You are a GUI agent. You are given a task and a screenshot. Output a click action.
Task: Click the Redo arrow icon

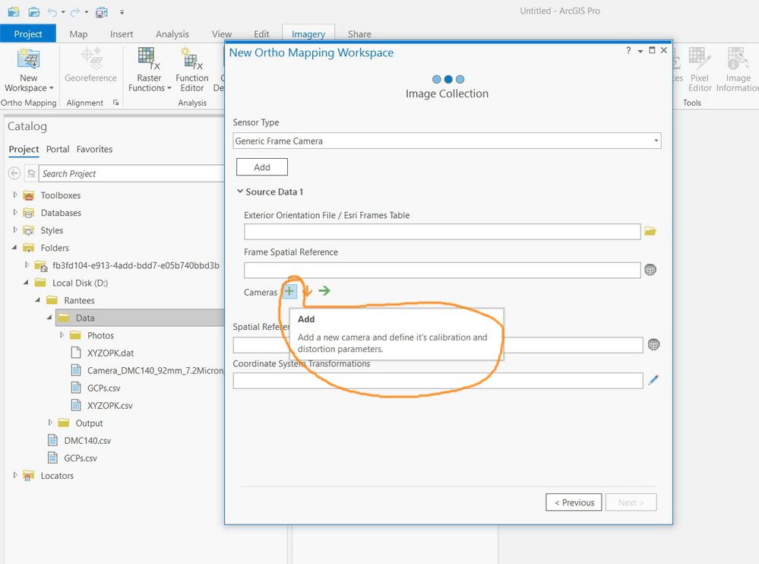pos(75,11)
